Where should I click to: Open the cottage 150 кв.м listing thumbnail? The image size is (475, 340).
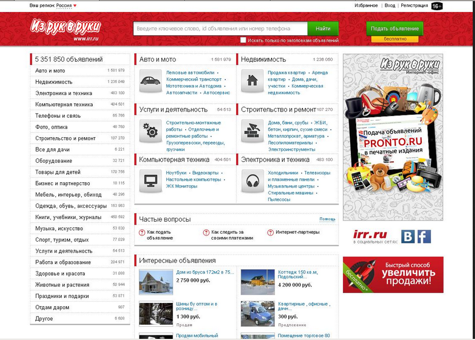click(257, 282)
